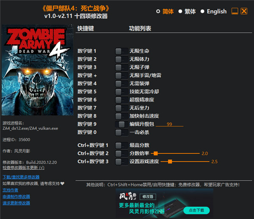Viewport: 254px width, 219px height.
Task: Click process name ZA4_dx12.exe/ZA4_vulkan.exe text
Action: click(x=30, y=129)
